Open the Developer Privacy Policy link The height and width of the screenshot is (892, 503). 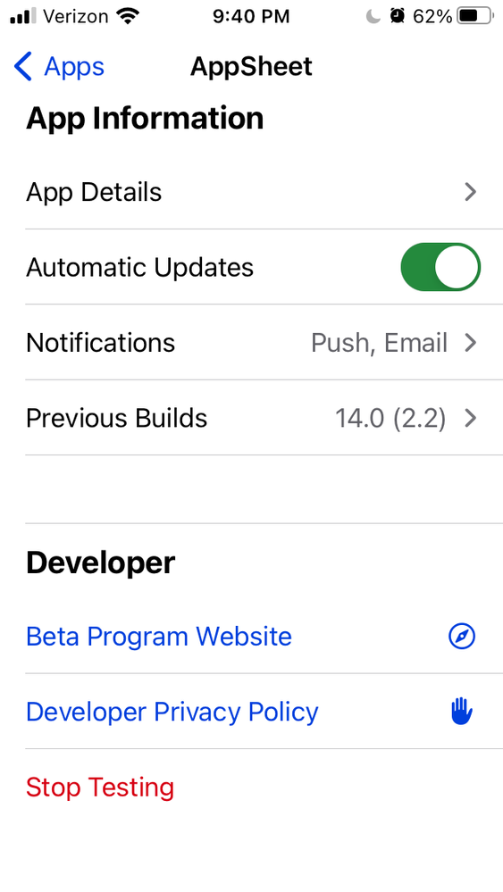click(172, 712)
